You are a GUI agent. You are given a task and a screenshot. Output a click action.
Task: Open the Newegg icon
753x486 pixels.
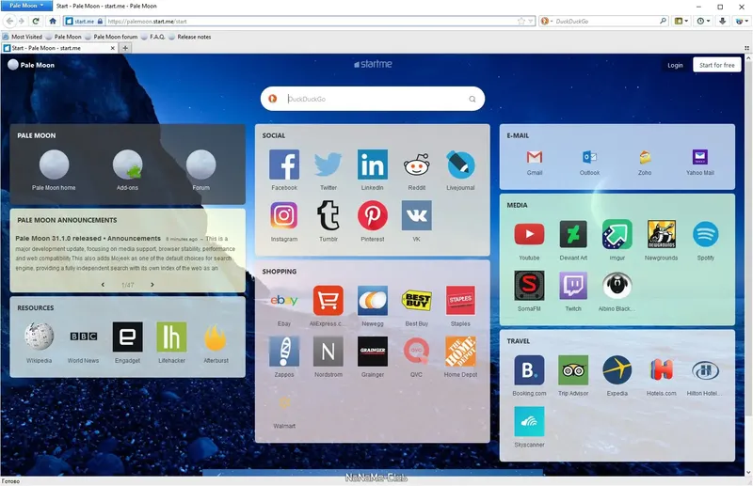pyautogui.click(x=372, y=300)
